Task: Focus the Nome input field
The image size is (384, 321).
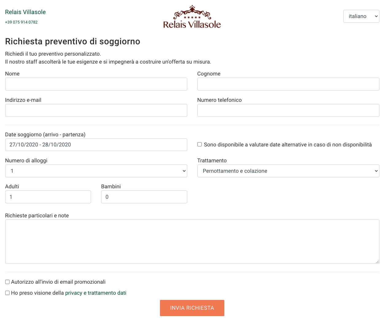Action: coord(96,84)
